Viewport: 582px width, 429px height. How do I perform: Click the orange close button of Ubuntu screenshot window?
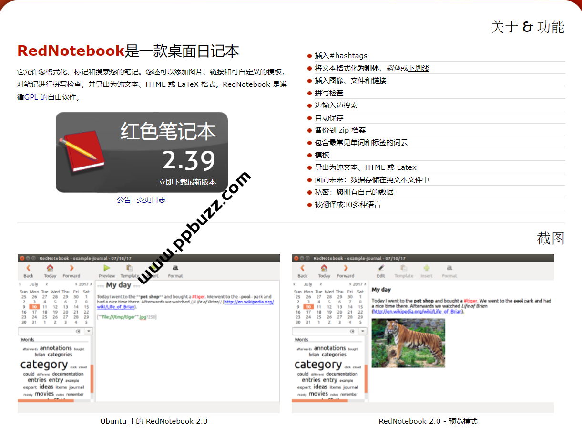22,258
